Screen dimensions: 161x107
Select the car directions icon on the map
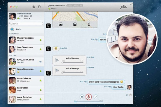(x=61, y=25)
